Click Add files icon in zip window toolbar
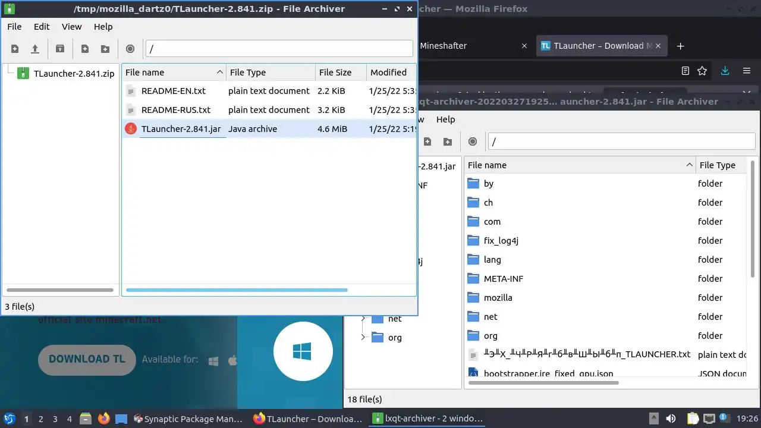Image resolution: width=761 pixels, height=428 pixels. (x=85, y=49)
